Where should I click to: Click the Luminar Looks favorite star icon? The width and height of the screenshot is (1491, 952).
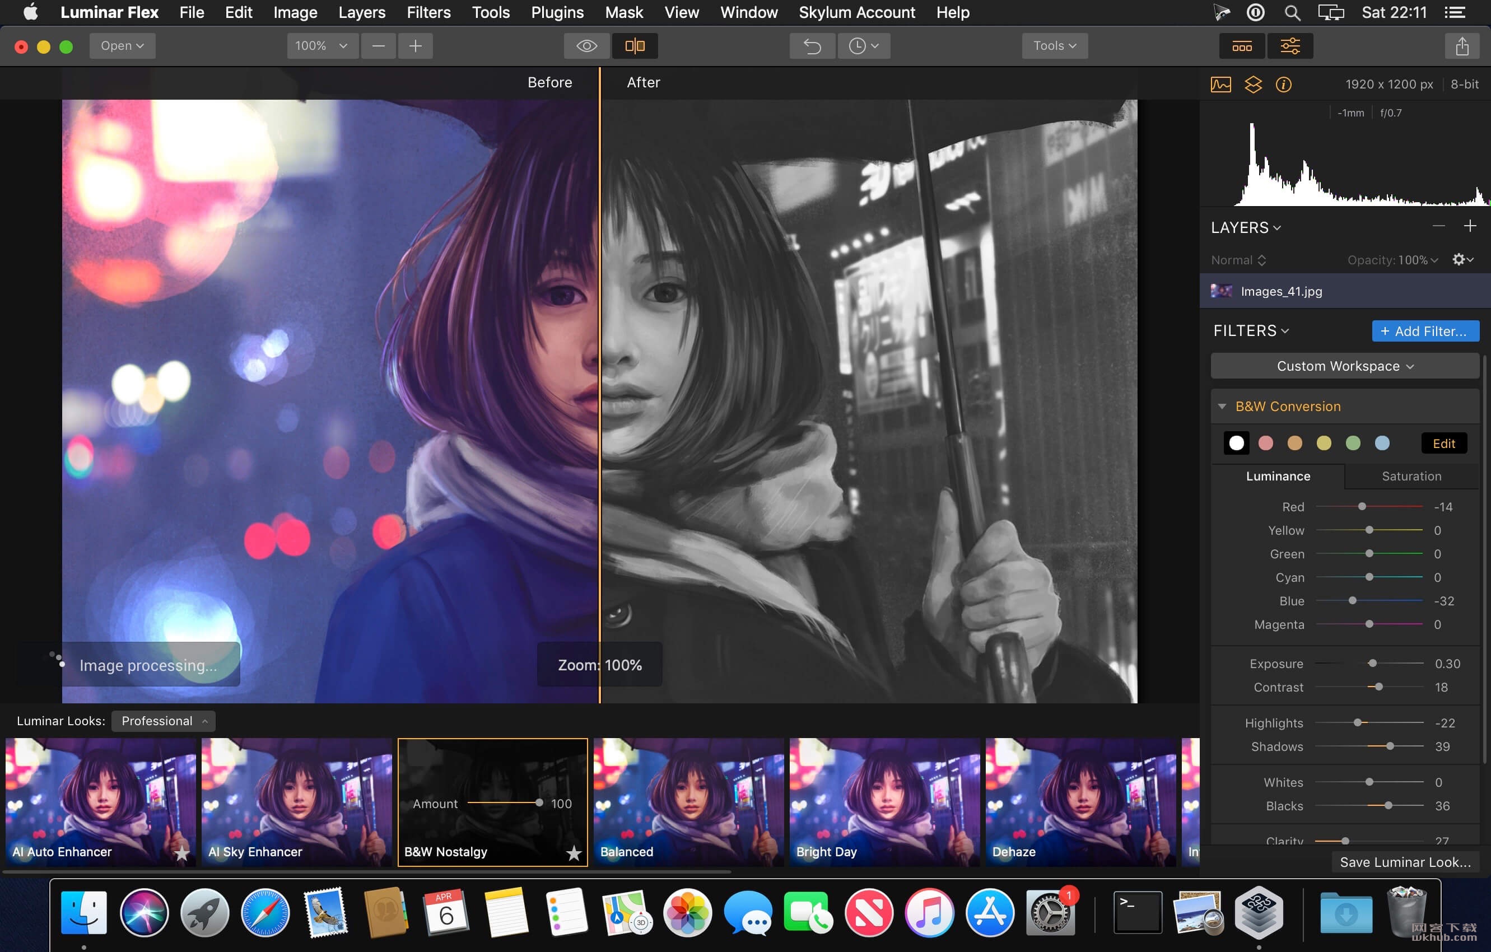pyautogui.click(x=573, y=852)
